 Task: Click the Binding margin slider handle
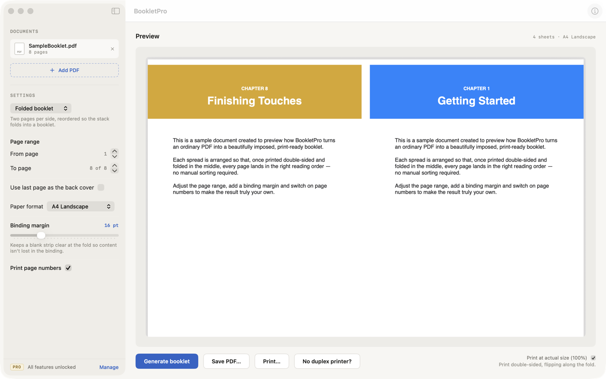click(41, 235)
